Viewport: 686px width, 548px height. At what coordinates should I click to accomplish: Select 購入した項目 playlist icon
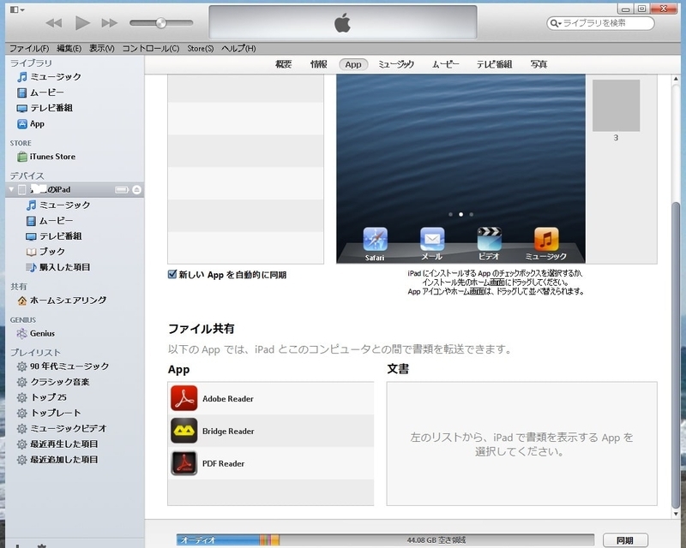(31, 267)
